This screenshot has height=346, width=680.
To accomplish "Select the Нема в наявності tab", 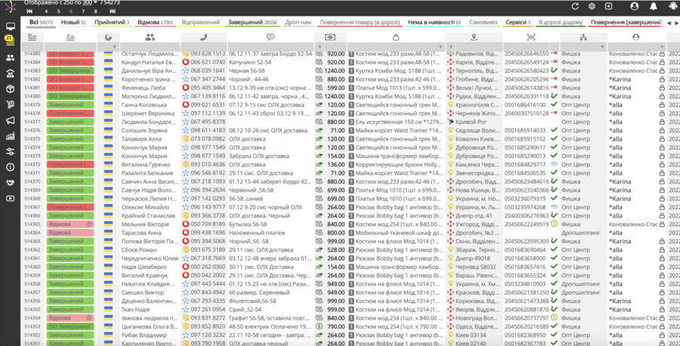I will 434,23.
